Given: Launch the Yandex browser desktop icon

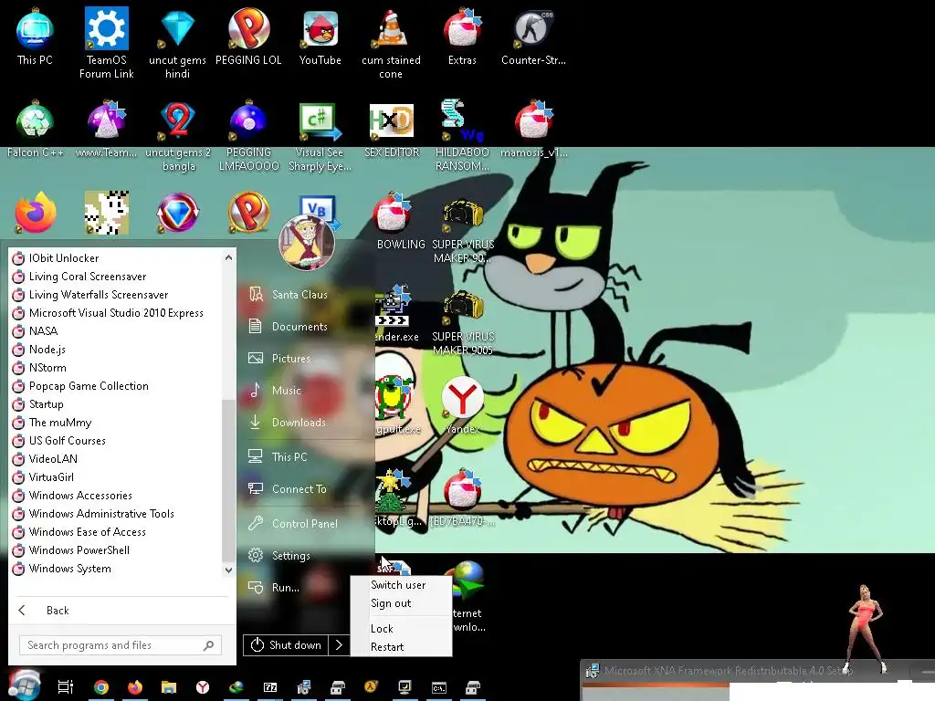Looking at the screenshot, I should point(462,405).
